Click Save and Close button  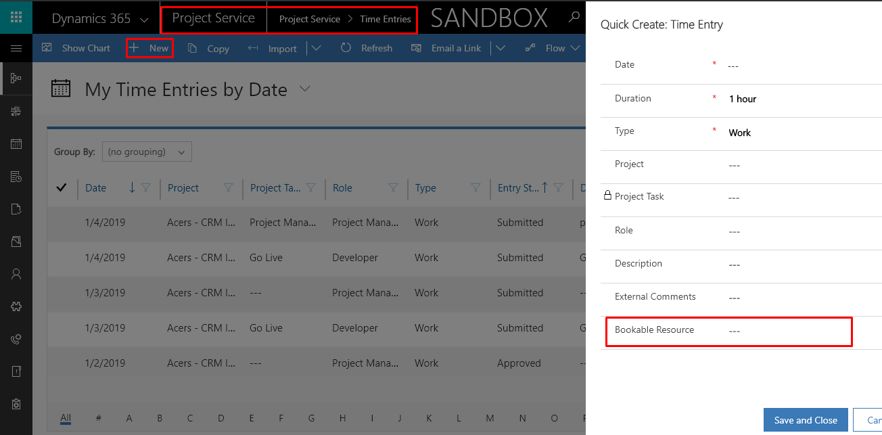point(806,420)
